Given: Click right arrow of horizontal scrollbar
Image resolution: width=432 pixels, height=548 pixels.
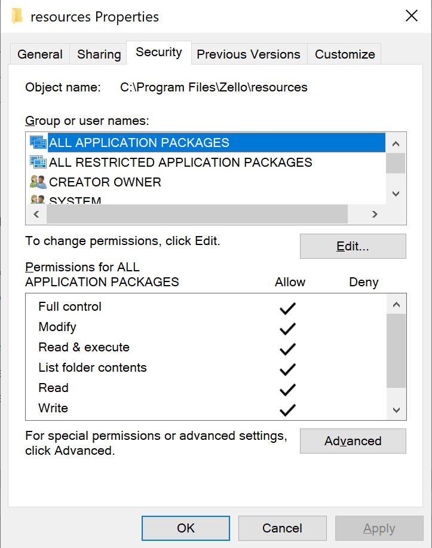Looking at the screenshot, I should click(375, 214).
